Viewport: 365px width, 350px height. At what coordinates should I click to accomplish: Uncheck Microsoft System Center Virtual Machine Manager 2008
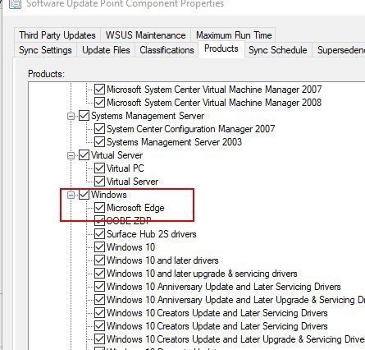[x=99, y=103]
